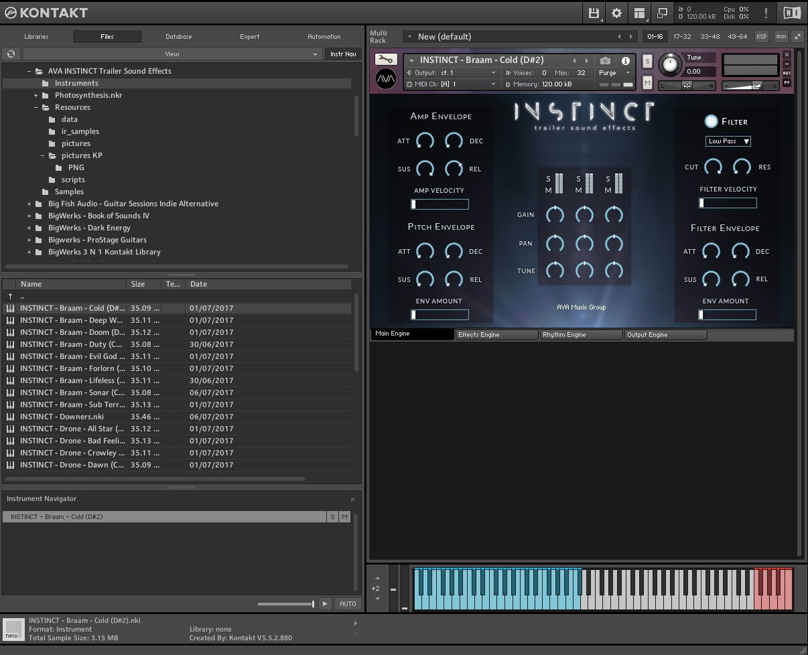
Task: Sort the file list by the Date column
Action: (268, 284)
